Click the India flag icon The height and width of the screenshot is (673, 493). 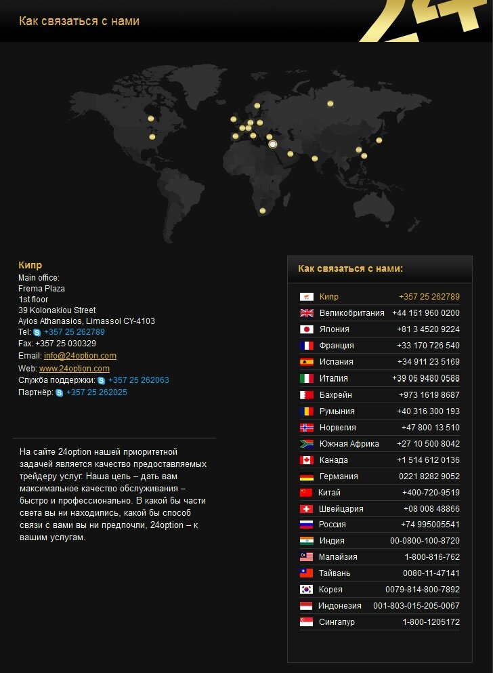coord(306,540)
